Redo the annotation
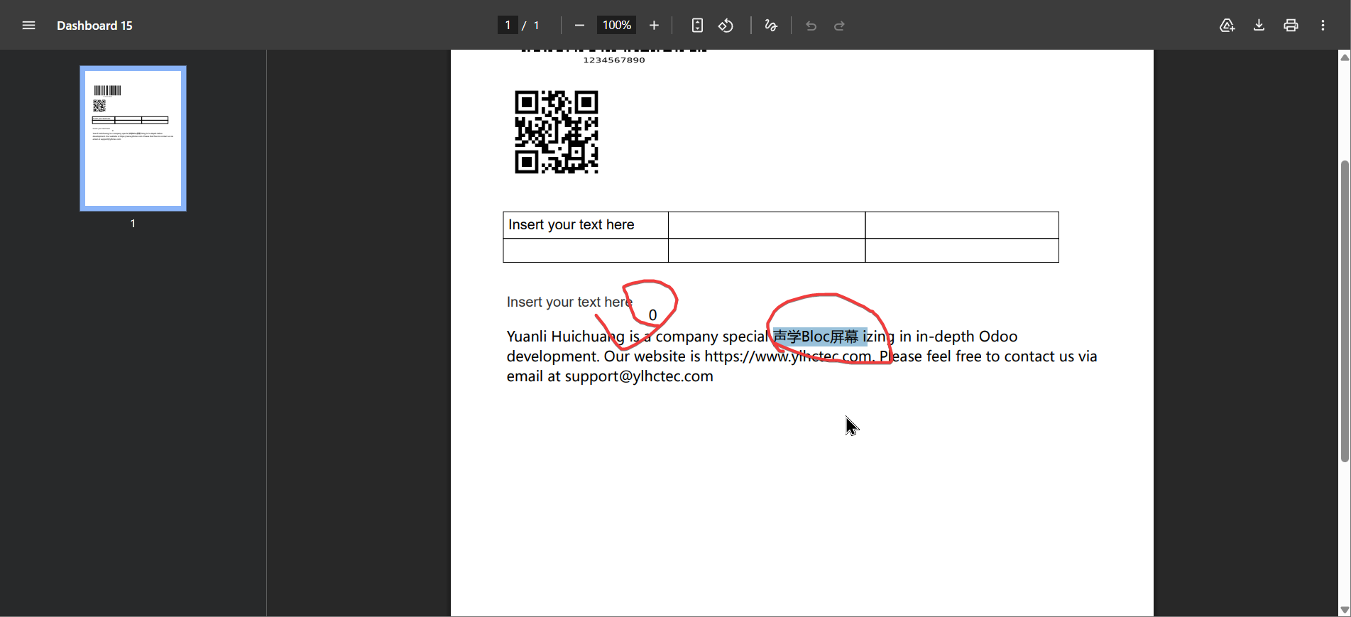 (x=839, y=26)
